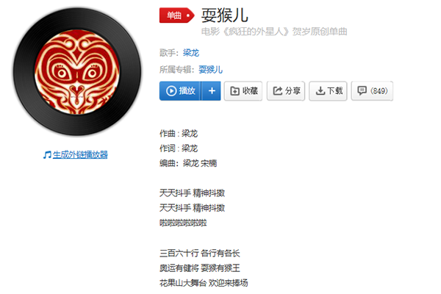Click the vinyl record album cover
The image size is (441, 294).
tap(77, 72)
